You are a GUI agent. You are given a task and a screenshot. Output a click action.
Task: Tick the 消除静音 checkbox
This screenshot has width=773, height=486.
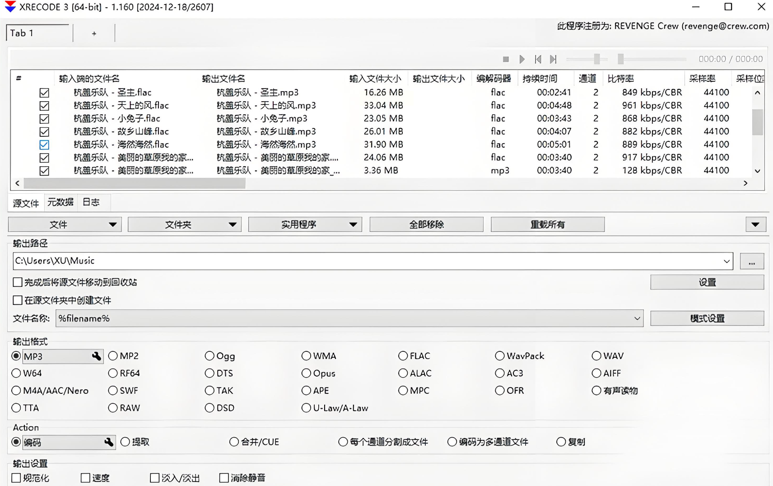[224, 478]
